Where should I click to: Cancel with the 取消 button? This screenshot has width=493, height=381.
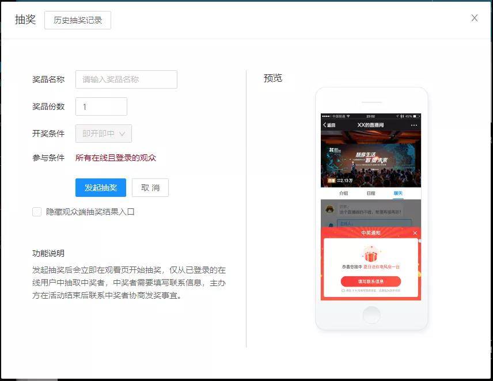click(150, 188)
